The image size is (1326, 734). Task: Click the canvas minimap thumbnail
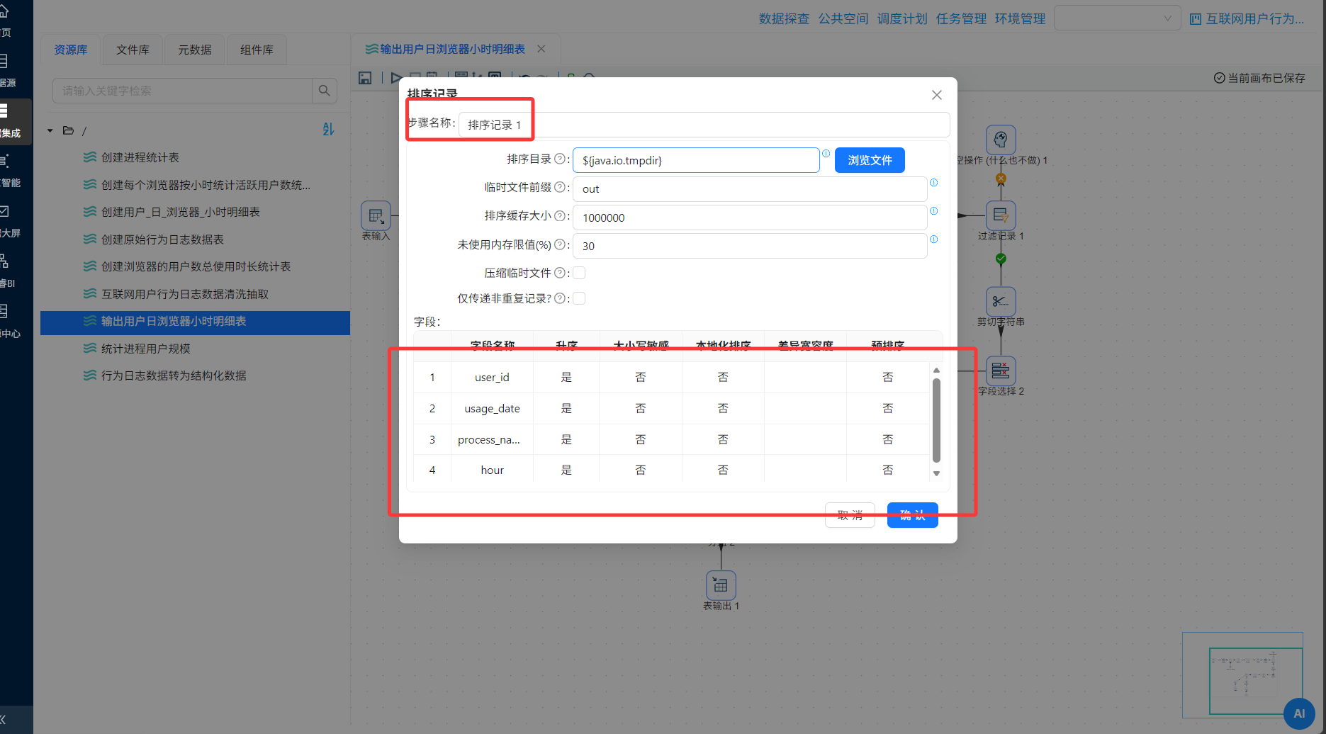tap(1242, 675)
